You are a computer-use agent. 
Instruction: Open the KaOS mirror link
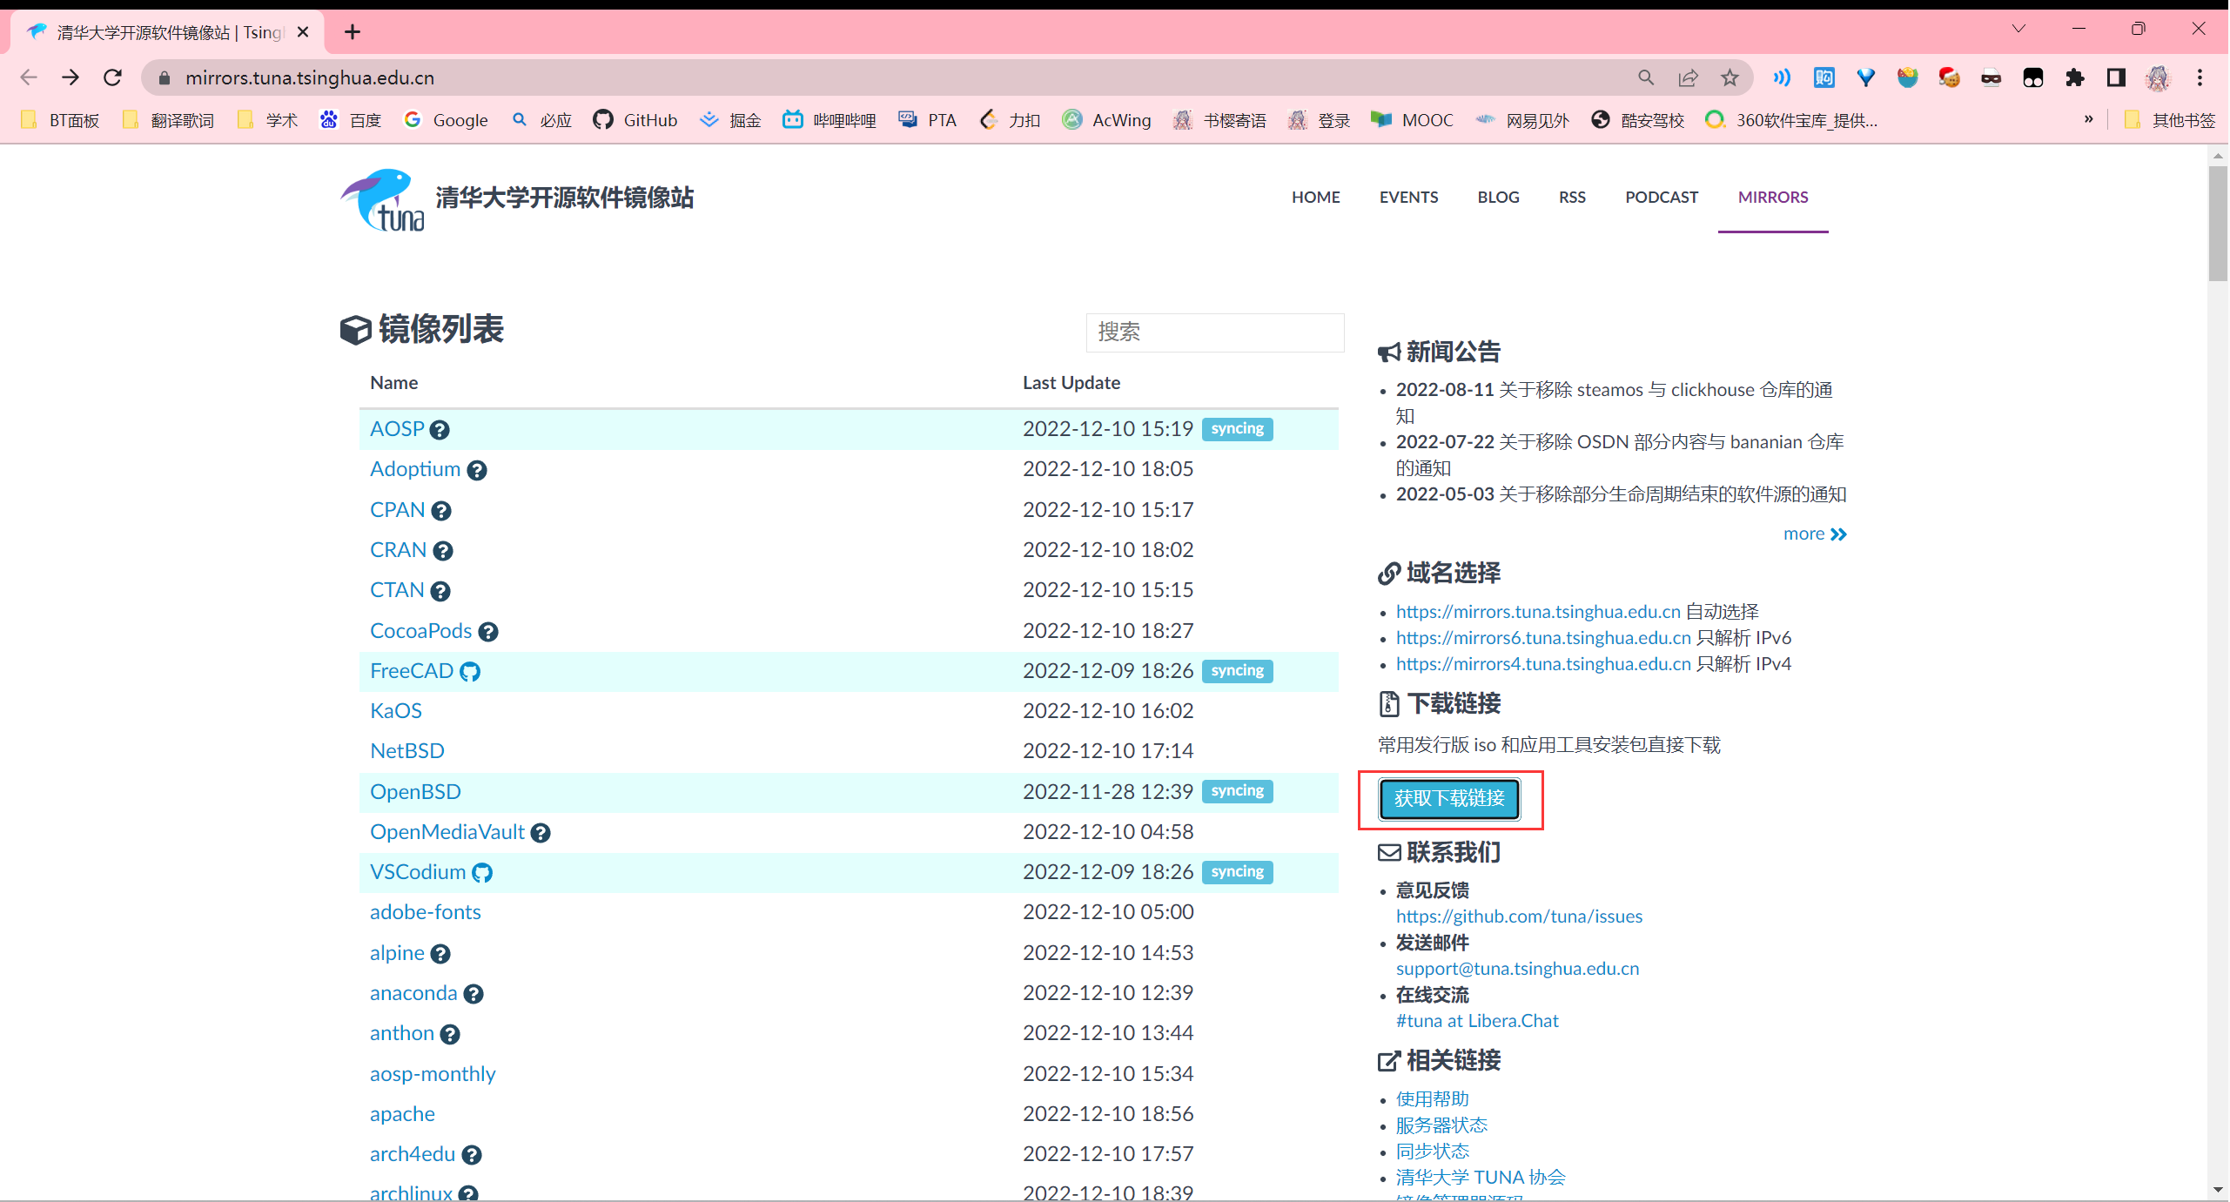pos(395,711)
